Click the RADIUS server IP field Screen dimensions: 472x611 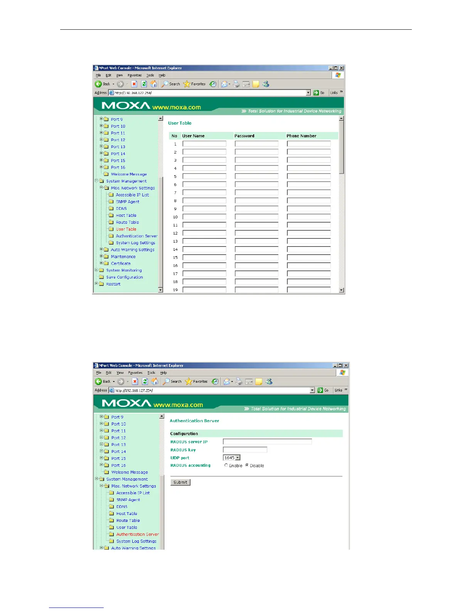click(267, 442)
